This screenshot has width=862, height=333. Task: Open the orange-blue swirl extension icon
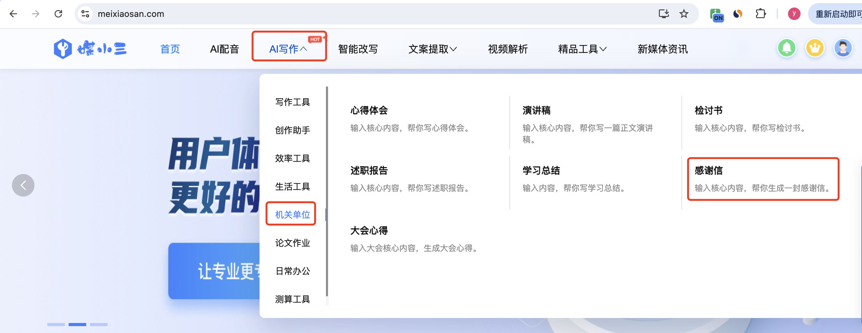click(738, 14)
